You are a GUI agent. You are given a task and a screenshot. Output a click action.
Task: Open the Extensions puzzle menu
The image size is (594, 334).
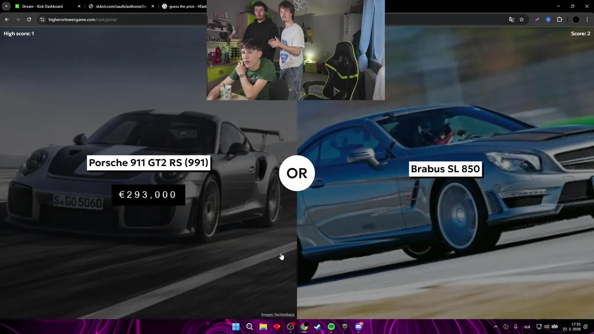point(559,19)
